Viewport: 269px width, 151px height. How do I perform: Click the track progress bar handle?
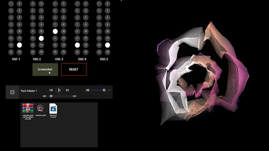(x=51, y=96)
